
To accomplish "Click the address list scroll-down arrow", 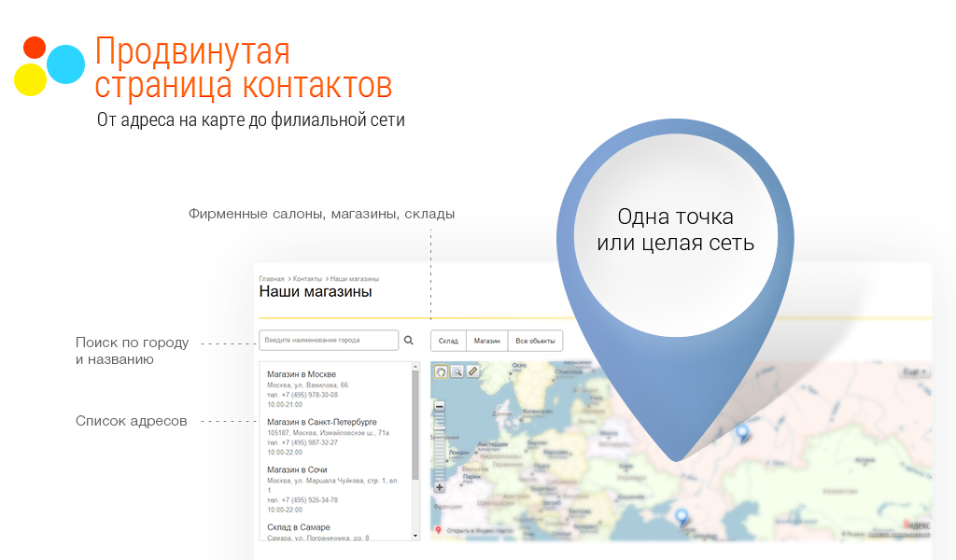I will click(415, 537).
